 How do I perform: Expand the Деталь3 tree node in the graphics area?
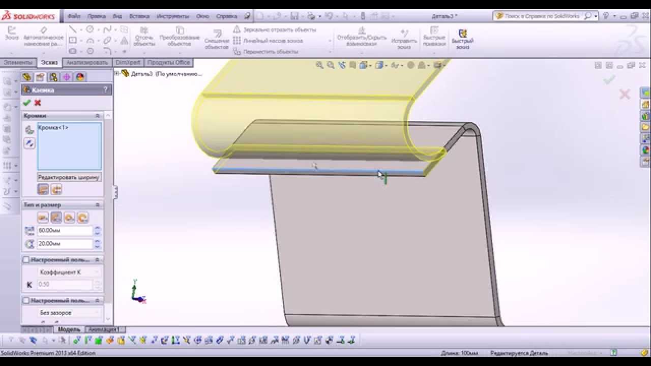pyautogui.click(x=116, y=74)
